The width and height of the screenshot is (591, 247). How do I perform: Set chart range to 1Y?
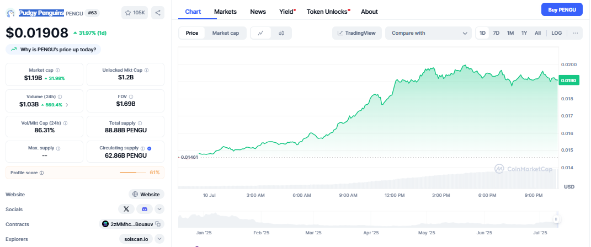(524, 33)
